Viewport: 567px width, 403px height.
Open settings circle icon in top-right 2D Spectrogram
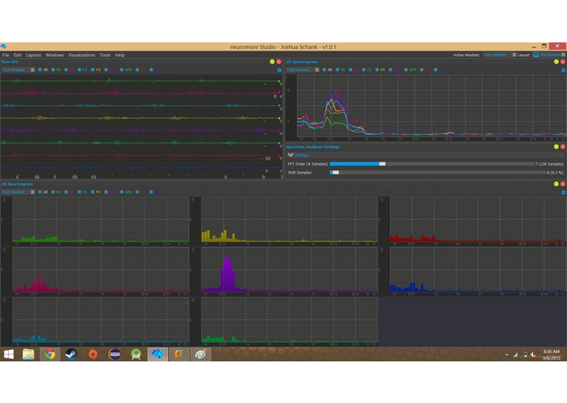(564, 70)
